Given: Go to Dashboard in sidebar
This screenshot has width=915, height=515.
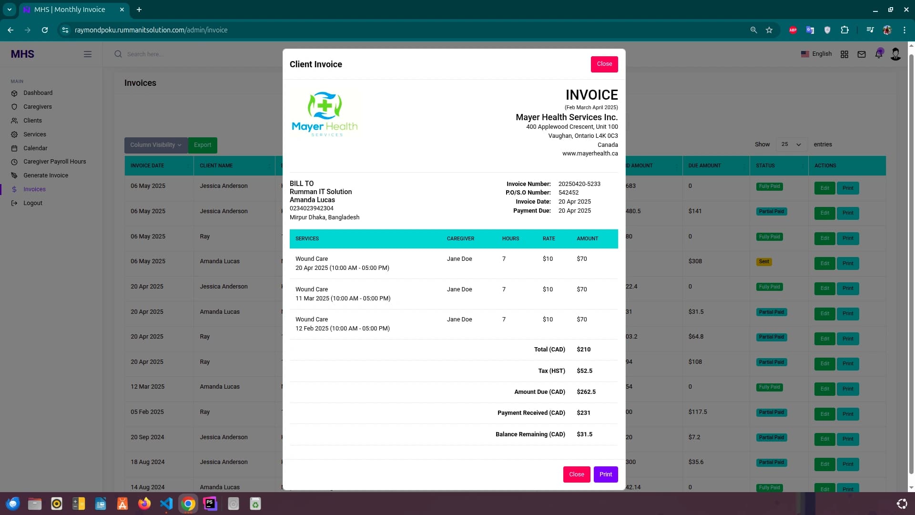Looking at the screenshot, I should pyautogui.click(x=38, y=93).
